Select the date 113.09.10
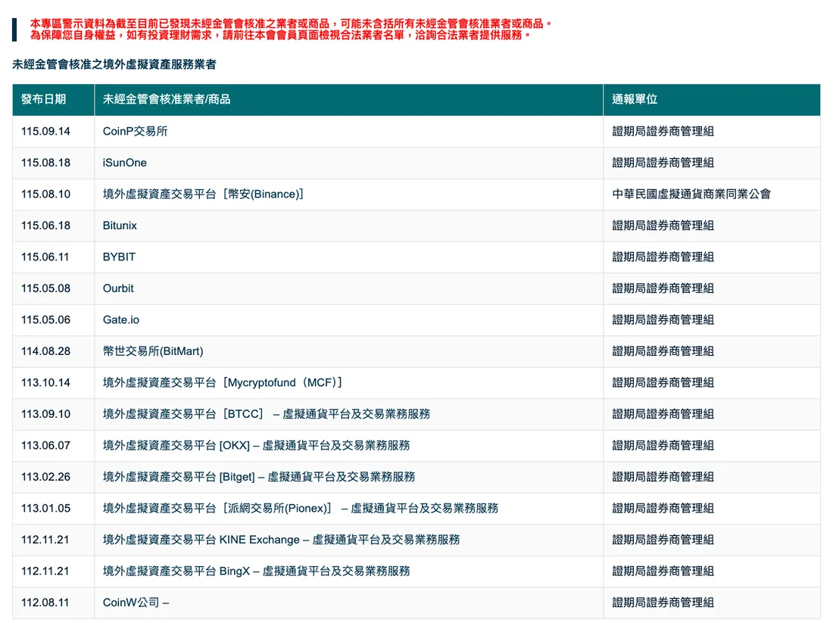Image resolution: width=833 pixels, height=623 pixels. pyautogui.click(x=45, y=413)
